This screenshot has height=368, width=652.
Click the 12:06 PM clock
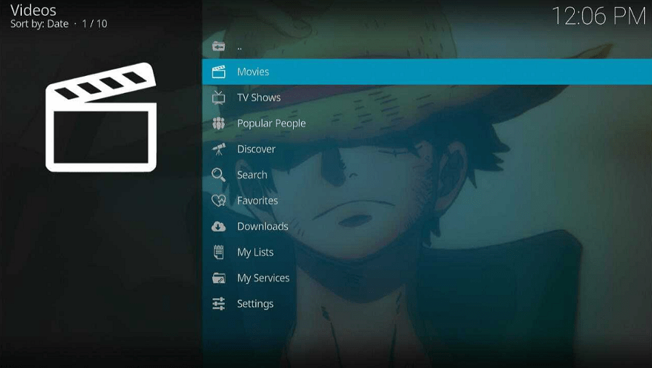coord(599,16)
